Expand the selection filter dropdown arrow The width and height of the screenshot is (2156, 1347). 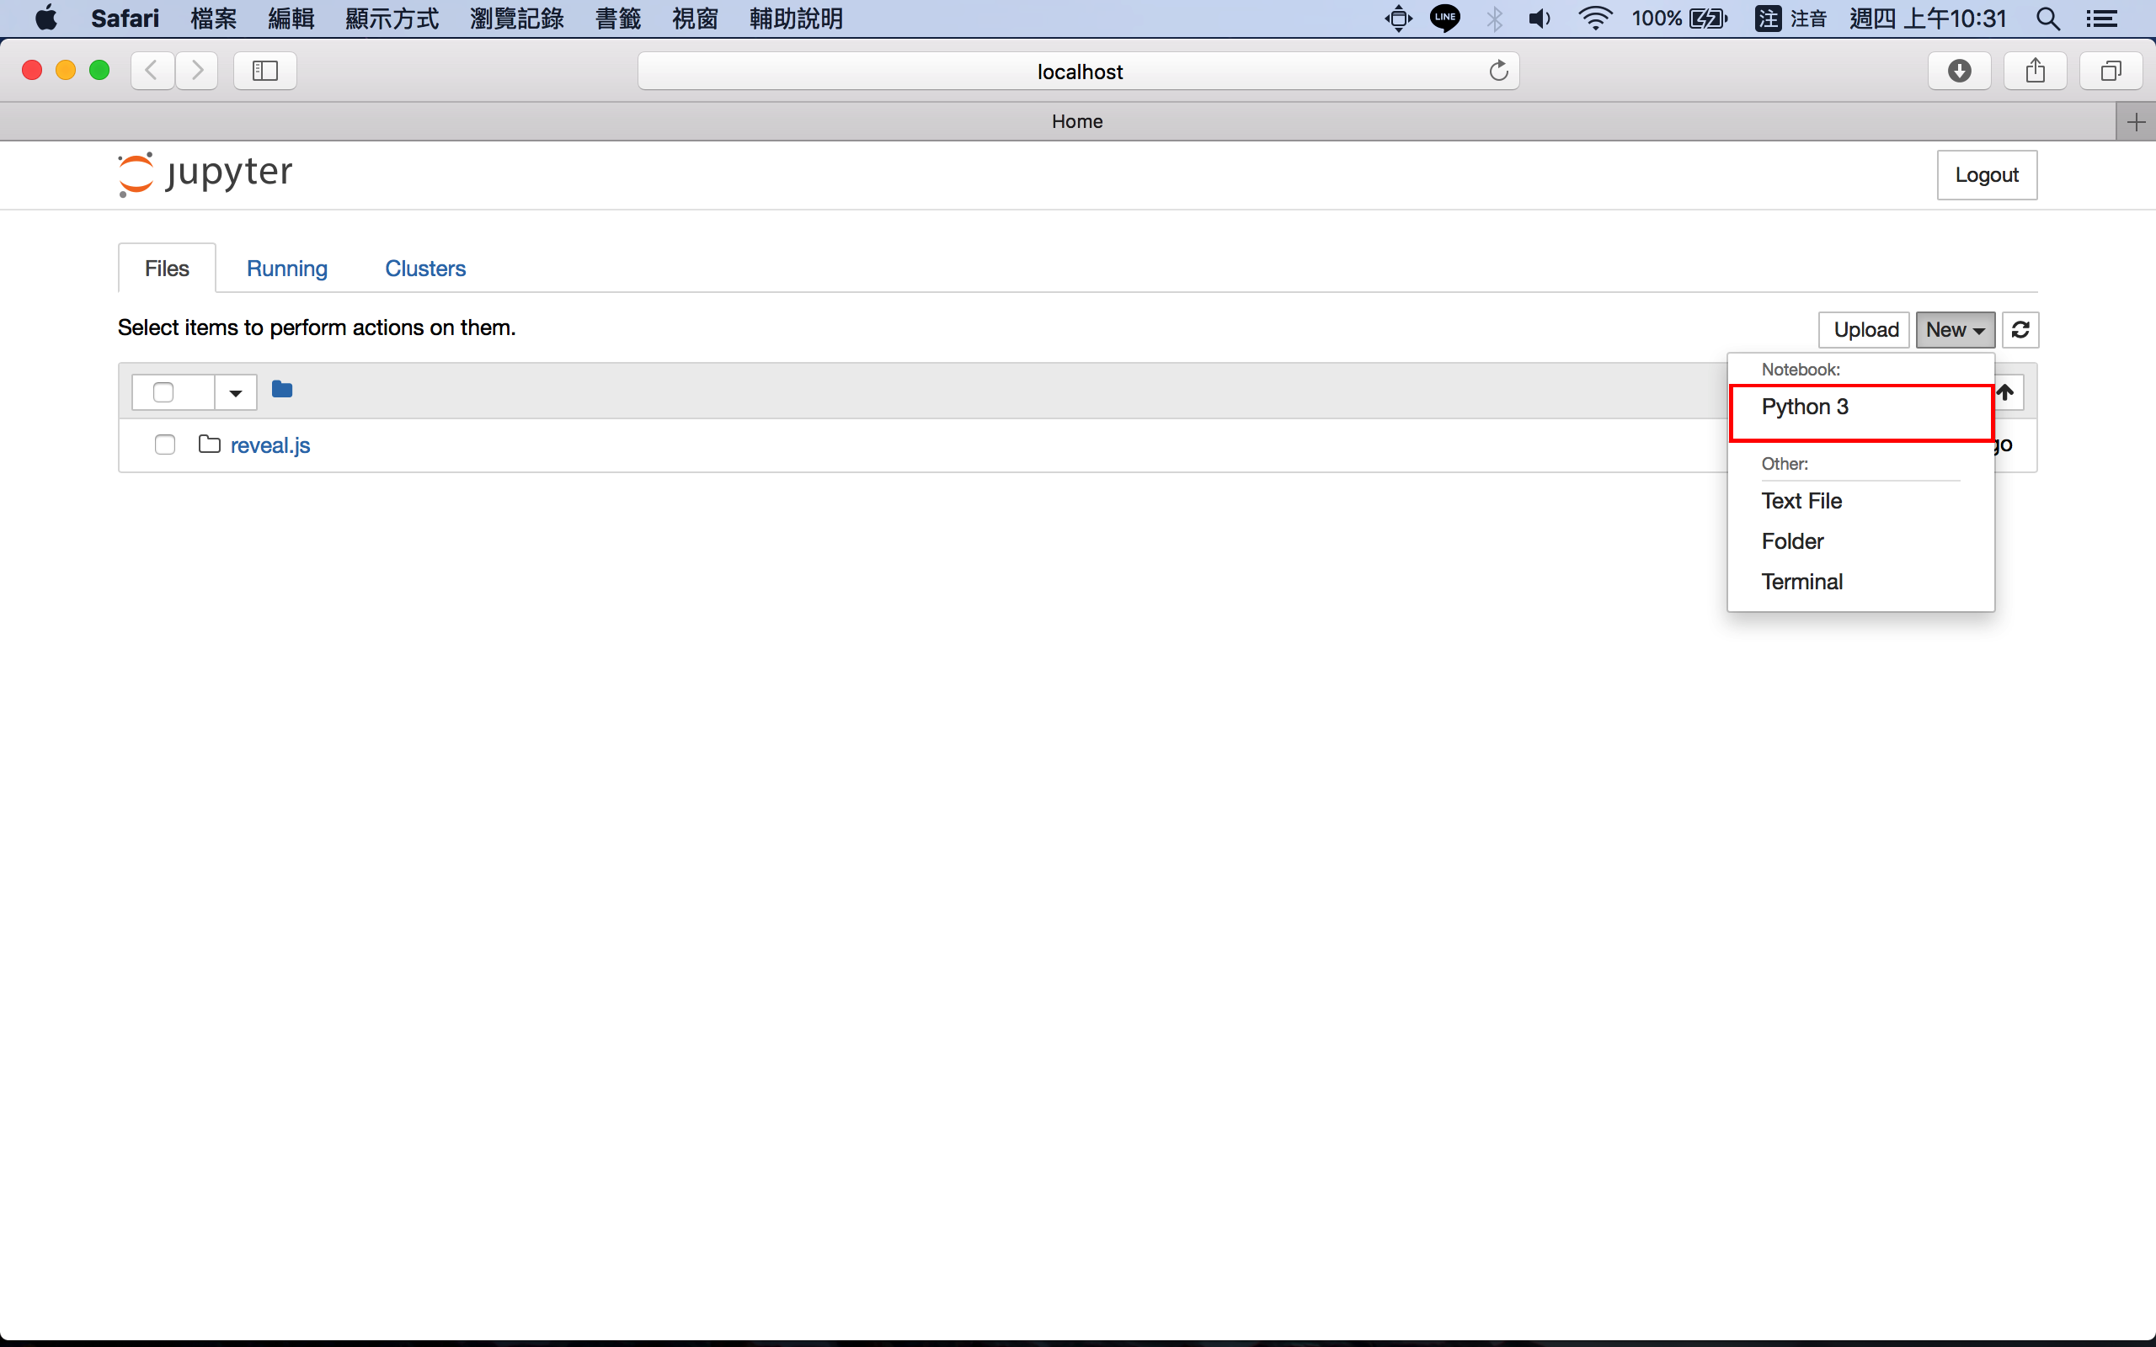point(235,393)
